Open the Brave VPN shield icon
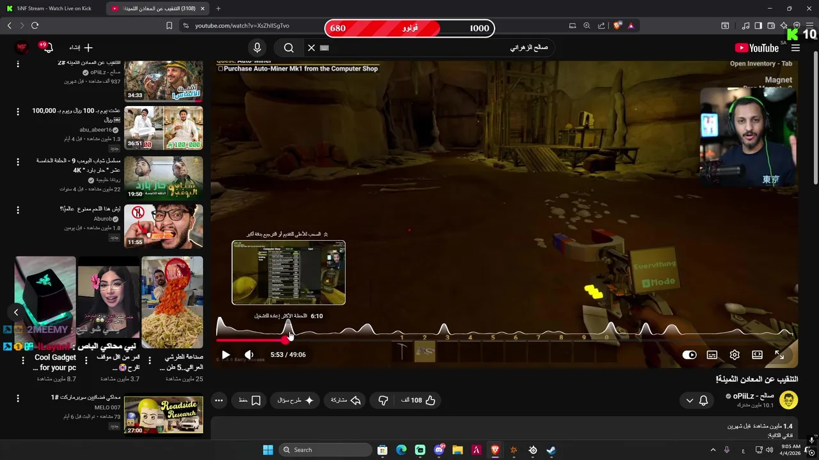The image size is (819, 460). click(x=797, y=26)
